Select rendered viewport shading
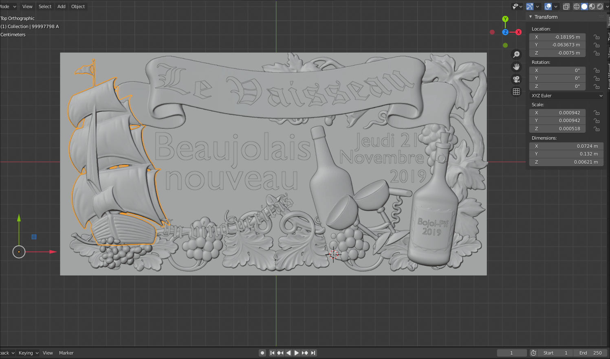 [x=600, y=7]
